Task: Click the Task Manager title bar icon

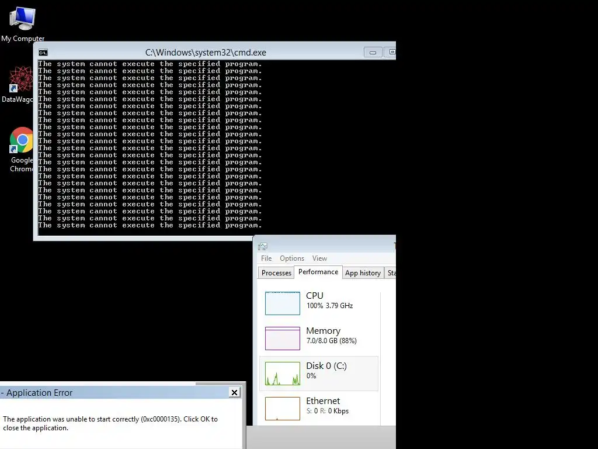Action: (263, 246)
